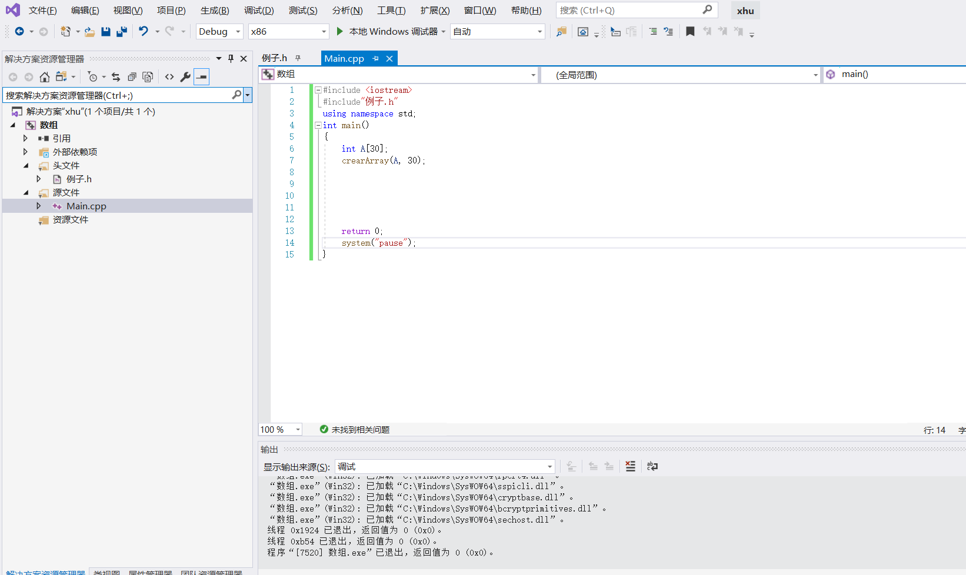Close the Solution Explorer panel
Viewport: 966px width, 575px height.
pyautogui.click(x=244, y=59)
